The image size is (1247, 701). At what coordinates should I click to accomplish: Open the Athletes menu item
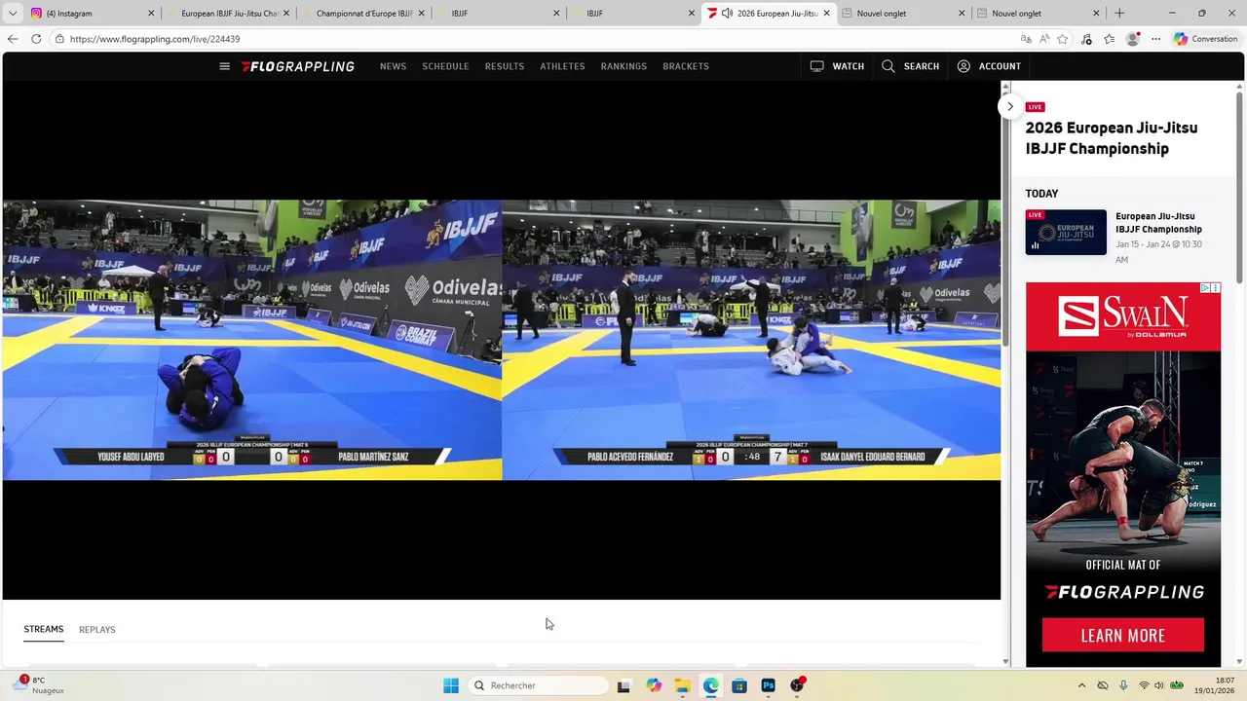tap(563, 66)
